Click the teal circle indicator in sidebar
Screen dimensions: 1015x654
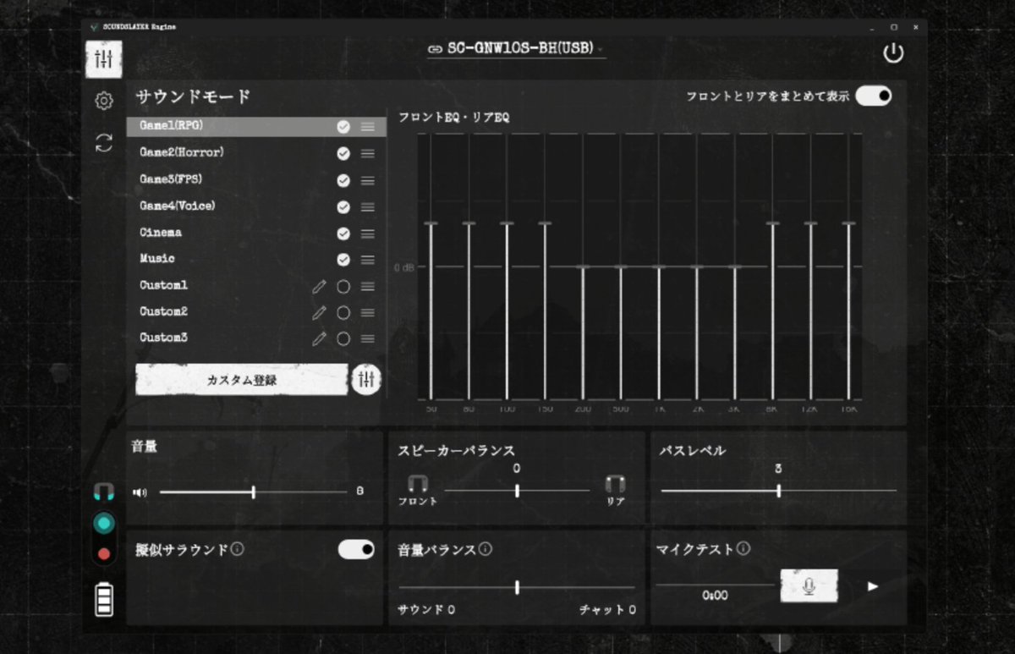tap(103, 524)
